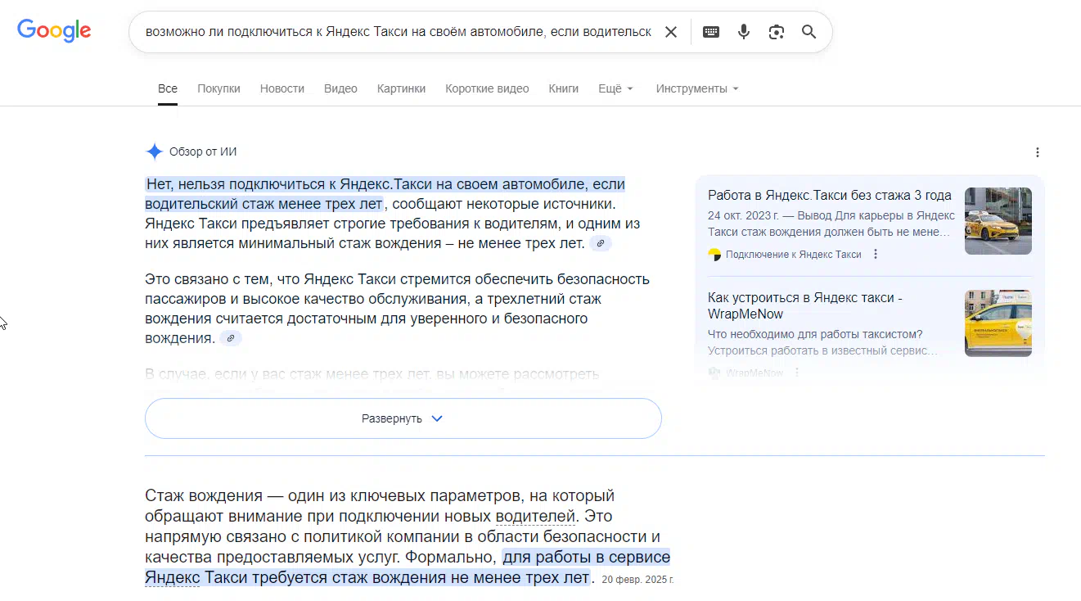1081x601 pixels.
Task: Switch to the Покупки tab
Action: (x=218, y=88)
